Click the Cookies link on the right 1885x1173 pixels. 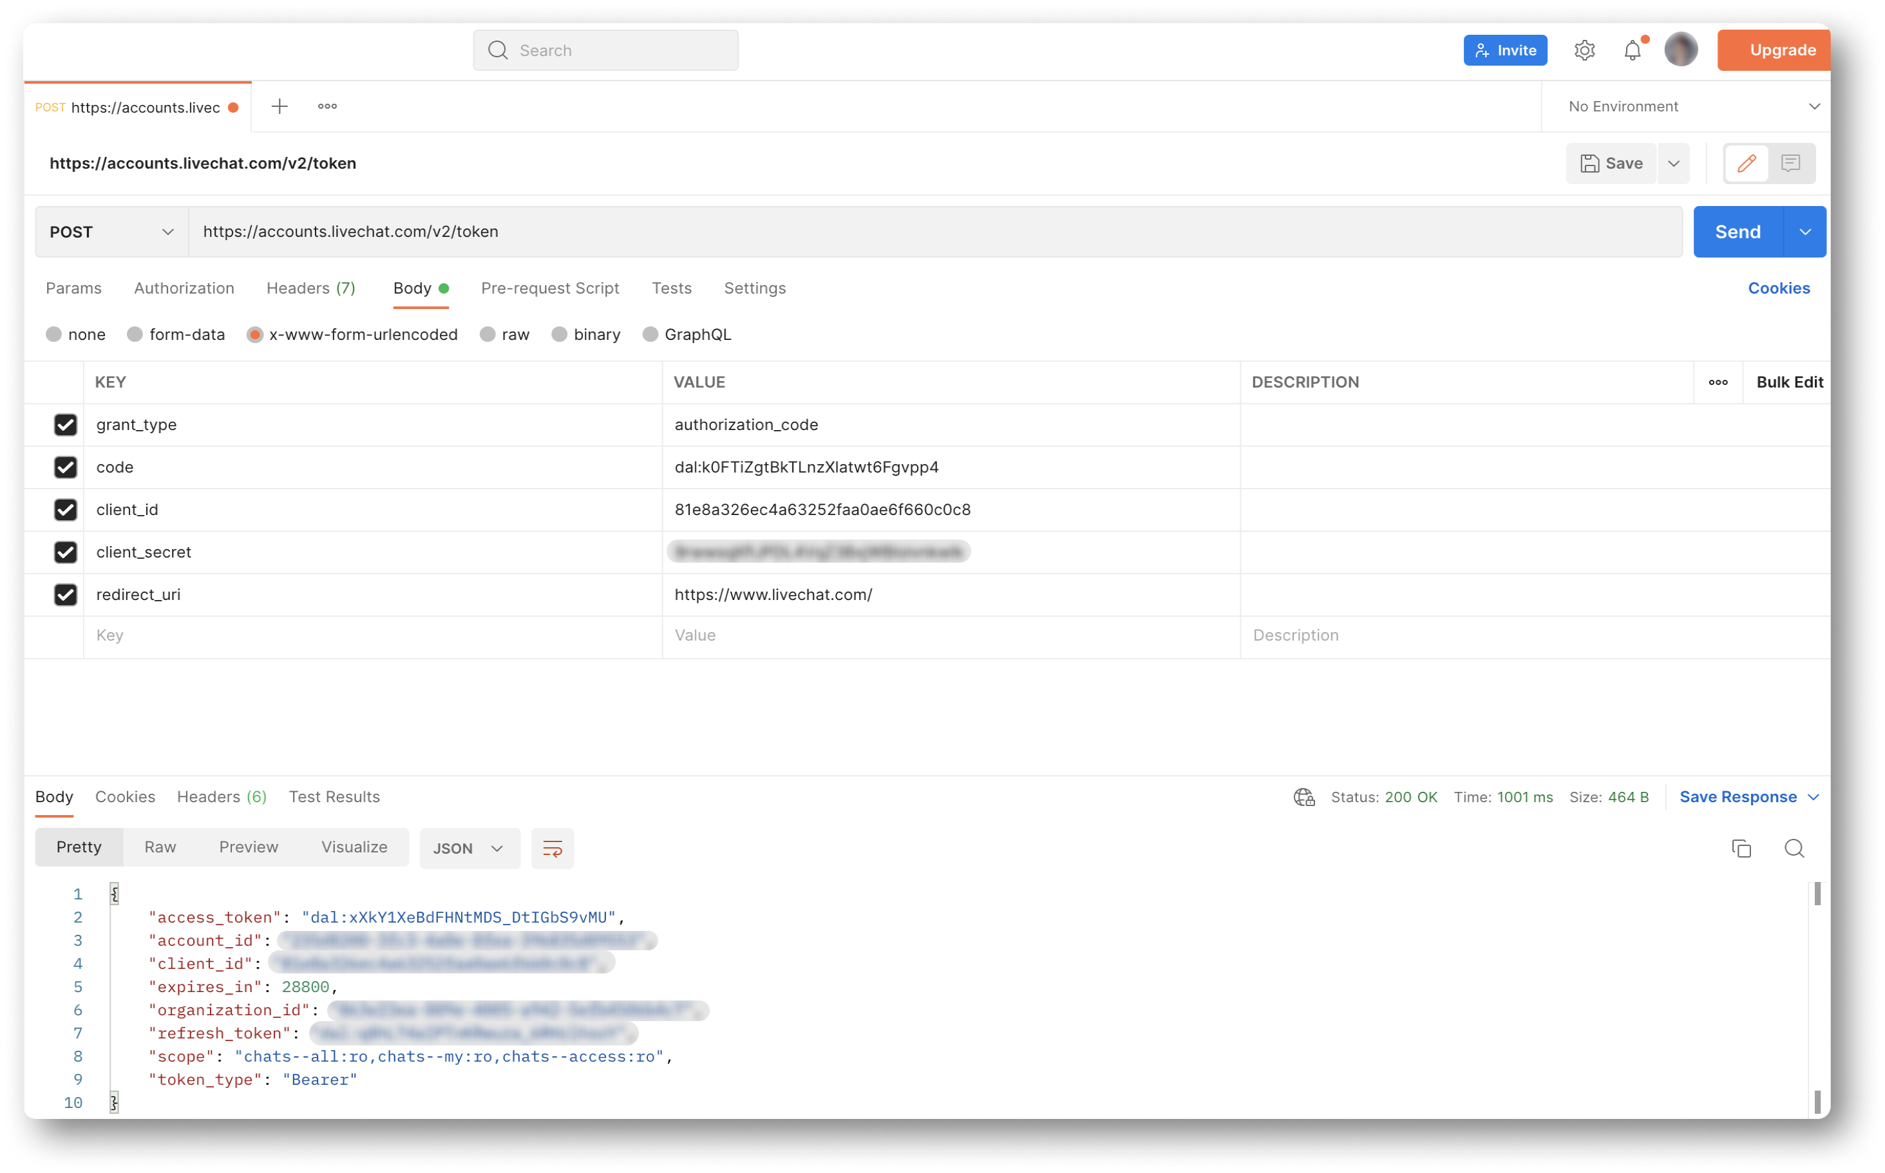1778,288
